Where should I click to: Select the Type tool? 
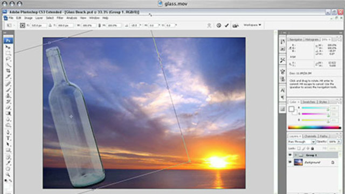coord(8,138)
